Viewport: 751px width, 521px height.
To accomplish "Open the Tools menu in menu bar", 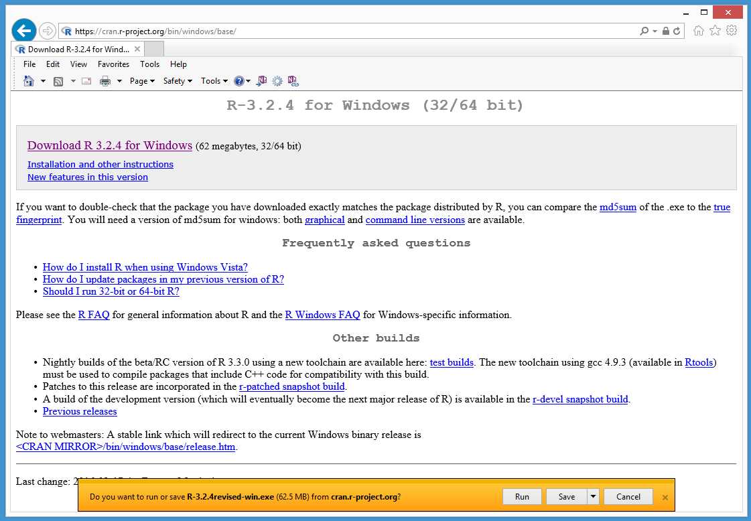I will coord(149,64).
